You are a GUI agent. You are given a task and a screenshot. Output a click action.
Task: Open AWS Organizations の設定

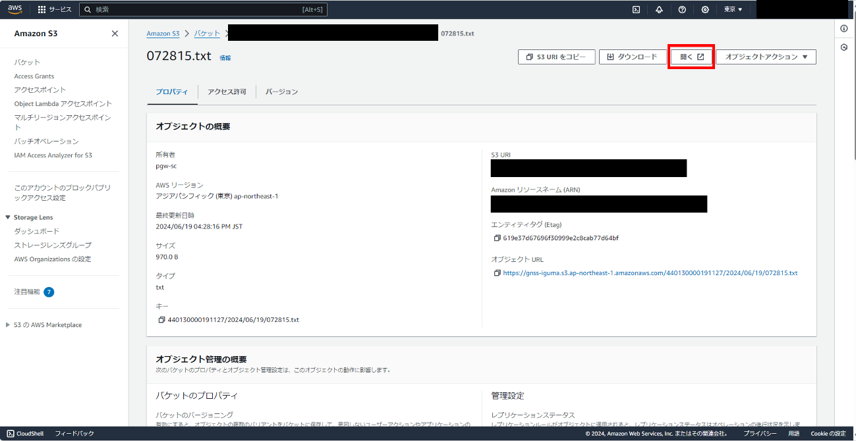[53, 259]
